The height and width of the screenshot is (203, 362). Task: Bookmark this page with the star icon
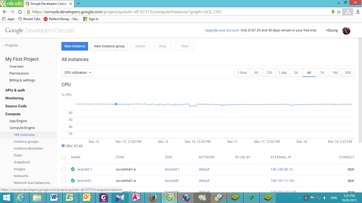(339, 12)
